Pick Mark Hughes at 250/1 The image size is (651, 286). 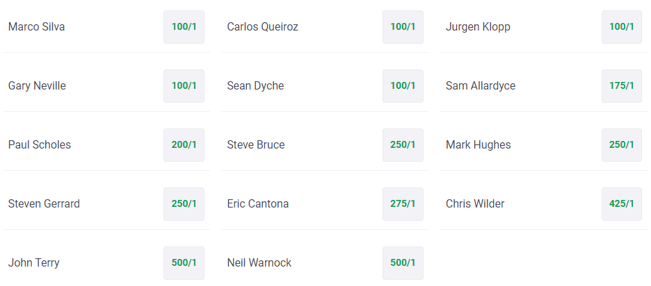point(622,144)
